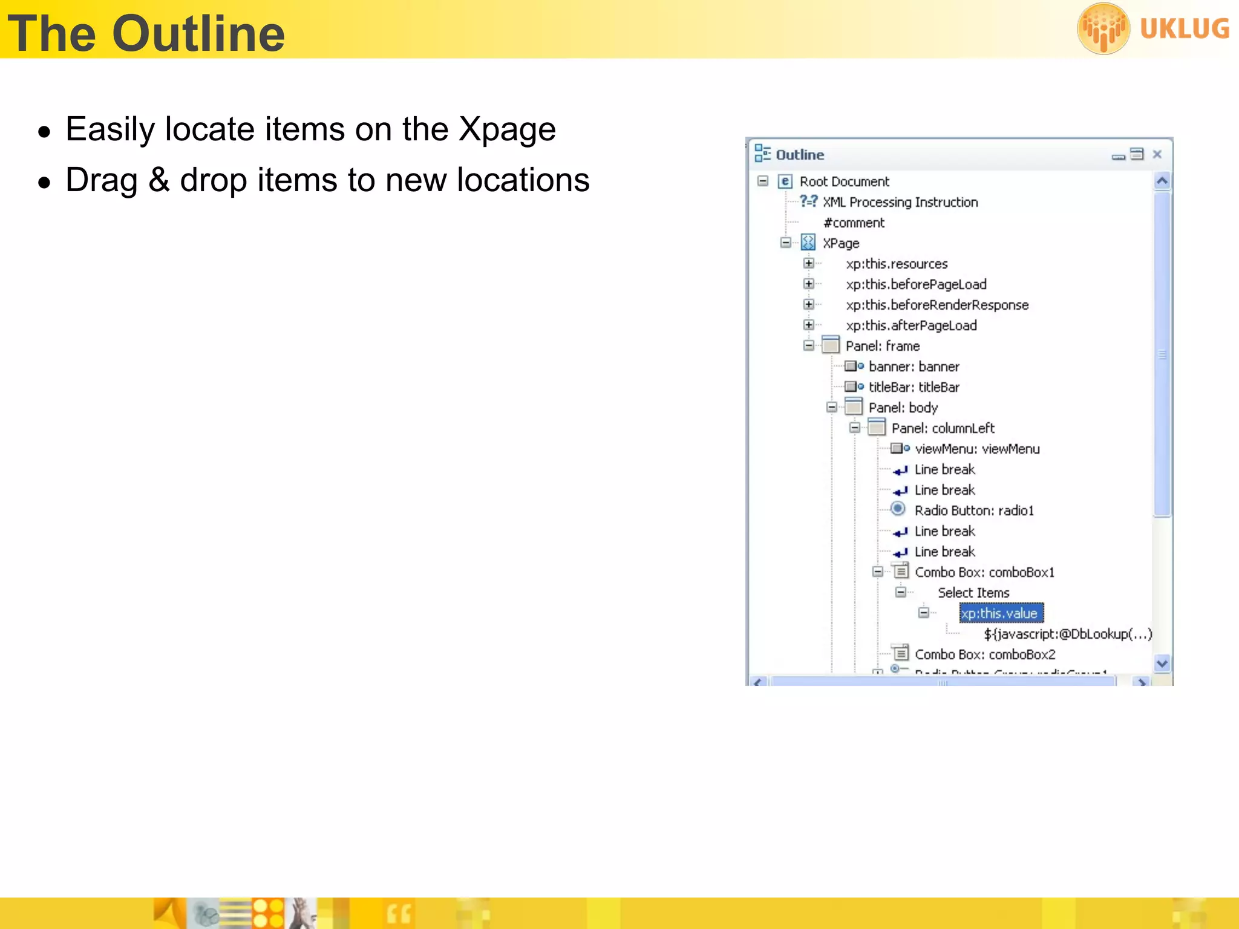Select titleBar: titleBar item
This screenshot has width=1239, height=929.
[914, 387]
